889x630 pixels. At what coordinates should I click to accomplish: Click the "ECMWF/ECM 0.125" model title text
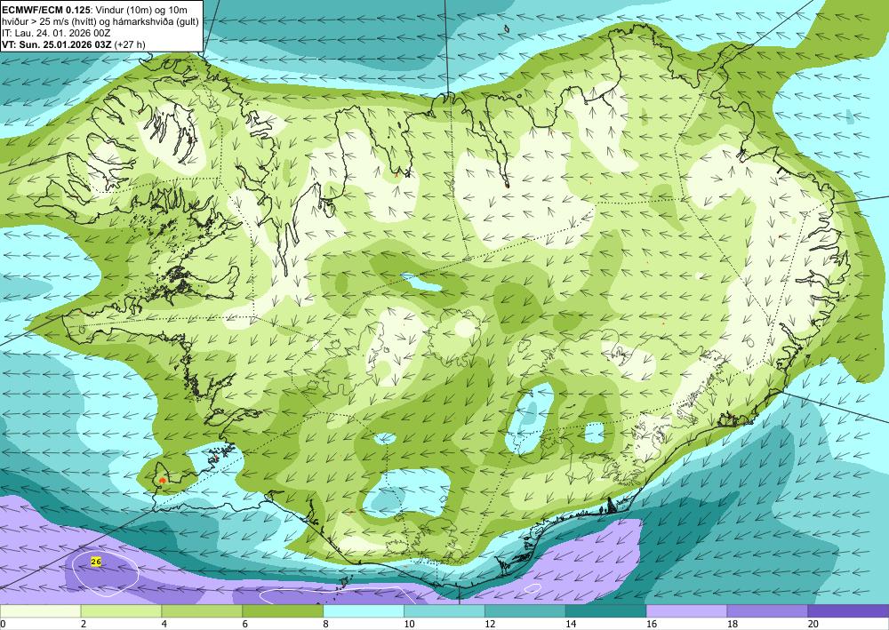click(44, 10)
